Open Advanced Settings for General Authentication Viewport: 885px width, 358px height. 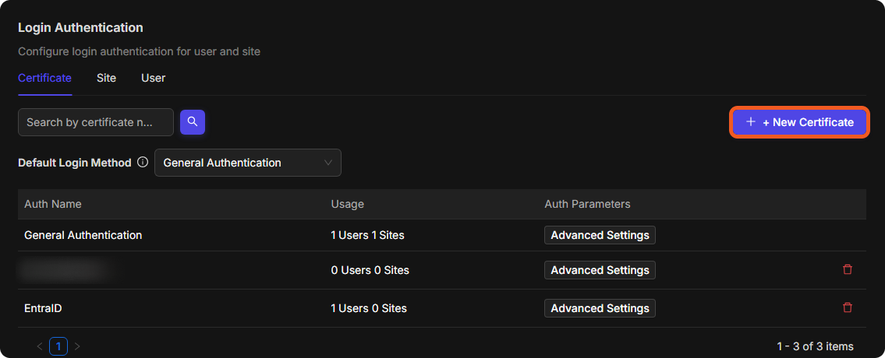tap(600, 235)
